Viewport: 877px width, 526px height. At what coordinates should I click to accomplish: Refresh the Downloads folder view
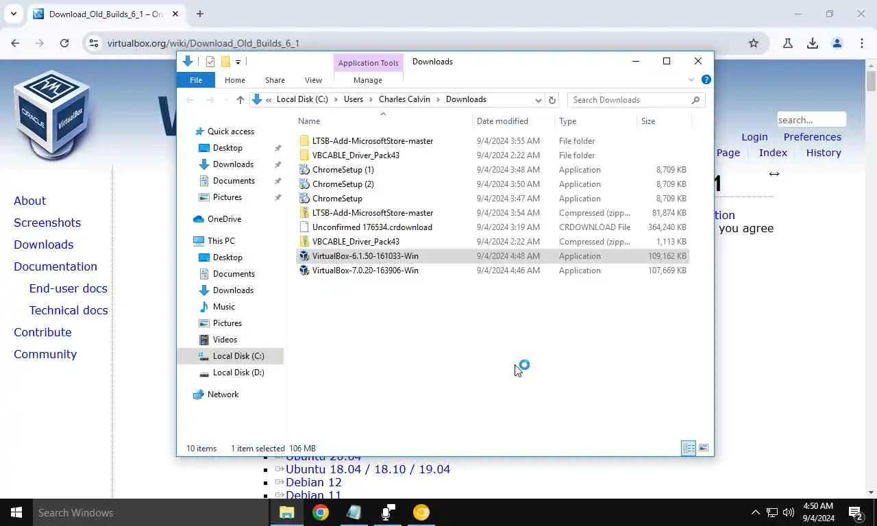click(552, 100)
